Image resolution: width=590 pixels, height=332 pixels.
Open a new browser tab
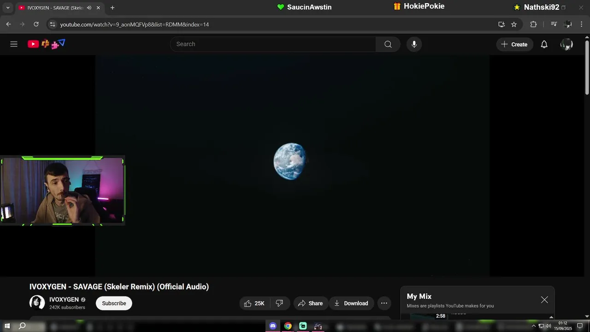[x=112, y=8]
